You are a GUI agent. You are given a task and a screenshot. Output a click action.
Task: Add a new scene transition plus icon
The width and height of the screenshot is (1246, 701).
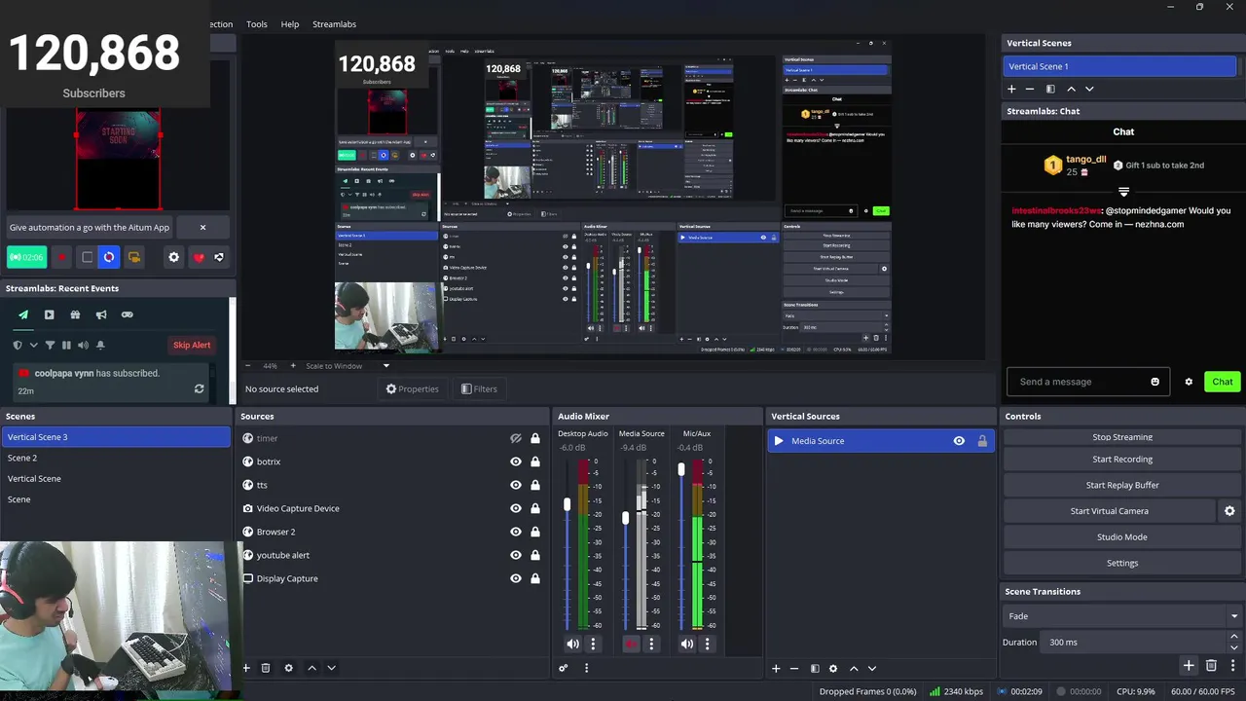[x=1189, y=666]
